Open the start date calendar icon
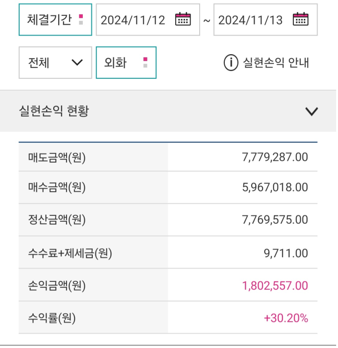 (184, 19)
